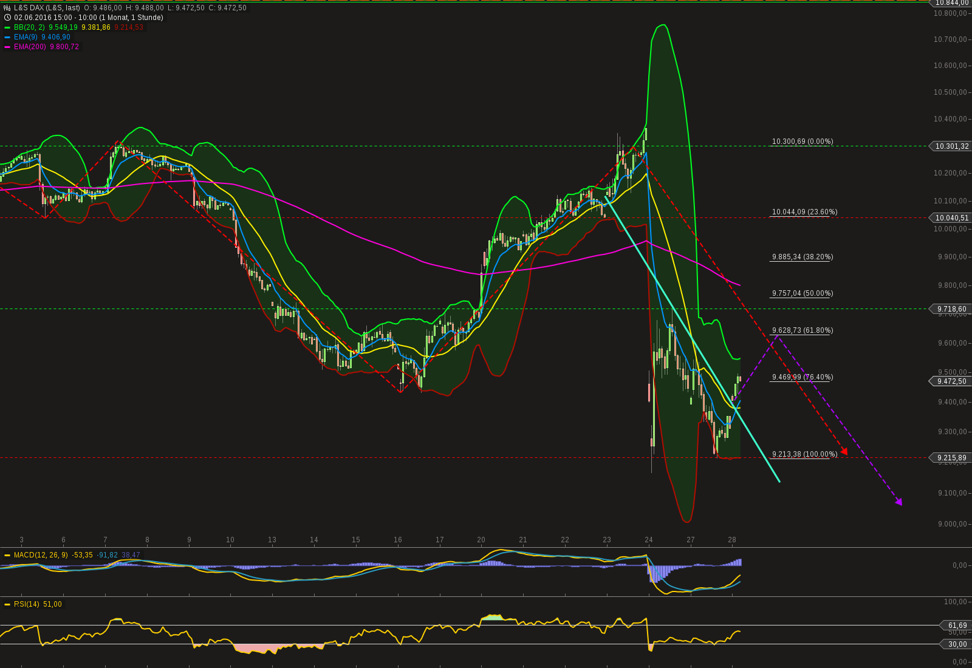Select the EMA(9) indicator label
The image size is (972, 668).
[26, 37]
